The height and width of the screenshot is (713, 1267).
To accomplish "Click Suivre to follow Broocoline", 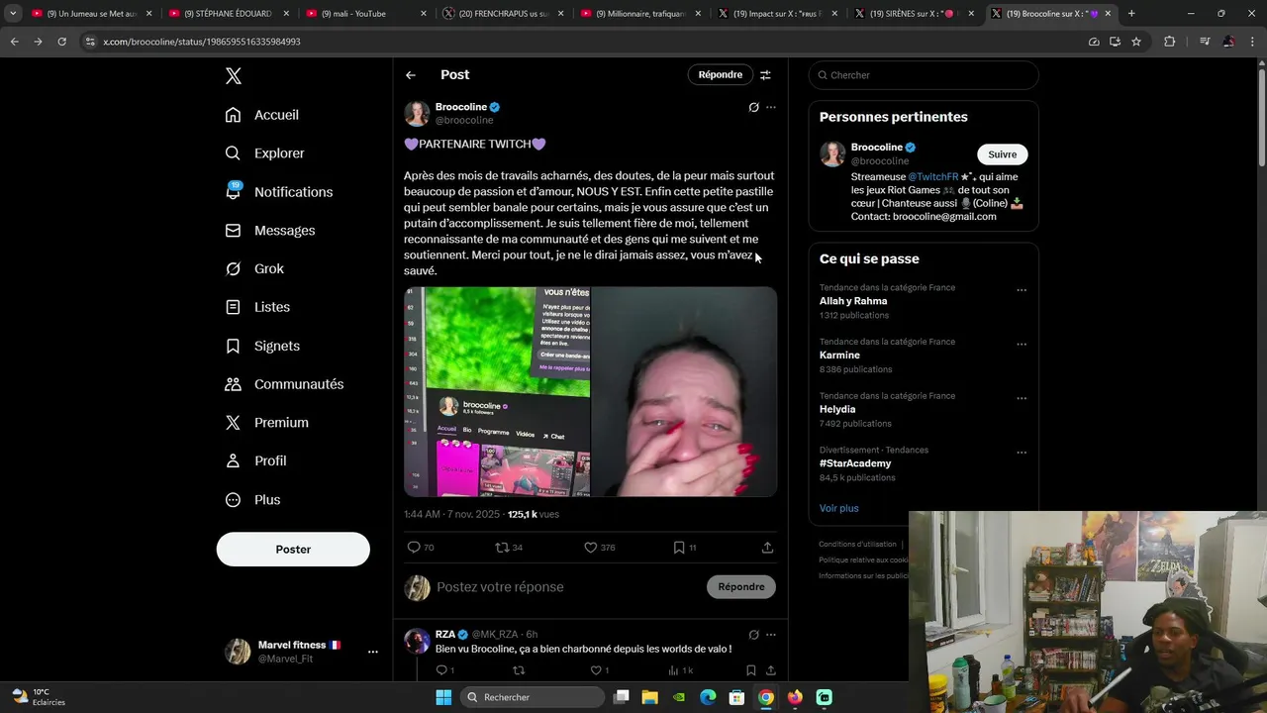I will click(1002, 154).
